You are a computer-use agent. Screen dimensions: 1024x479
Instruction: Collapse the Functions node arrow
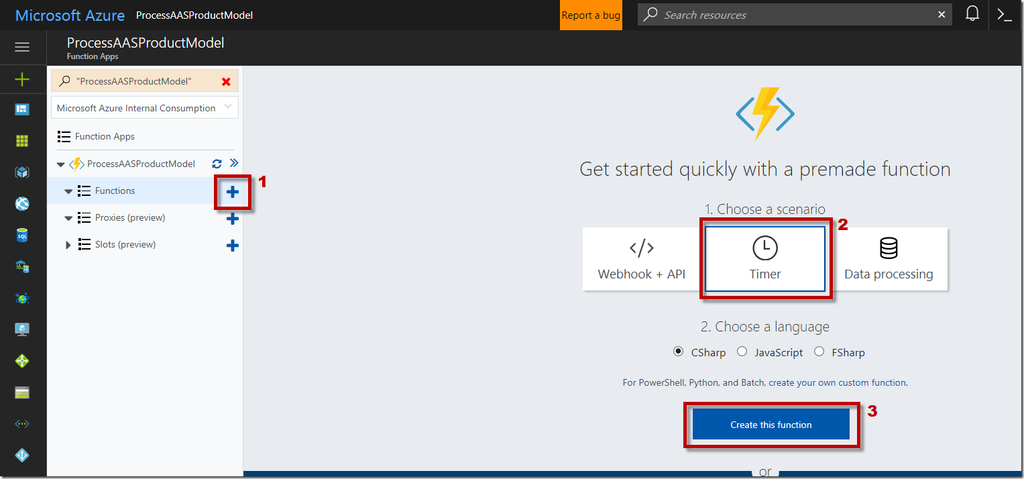(x=68, y=191)
